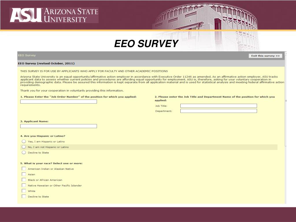Screen dimensions: 296x222
Task: Check American Indian or Alaskan Native box
Action: [x=24, y=169]
